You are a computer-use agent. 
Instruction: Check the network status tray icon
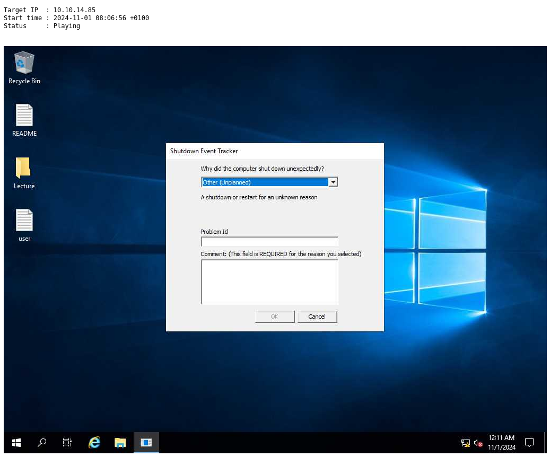point(466,443)
